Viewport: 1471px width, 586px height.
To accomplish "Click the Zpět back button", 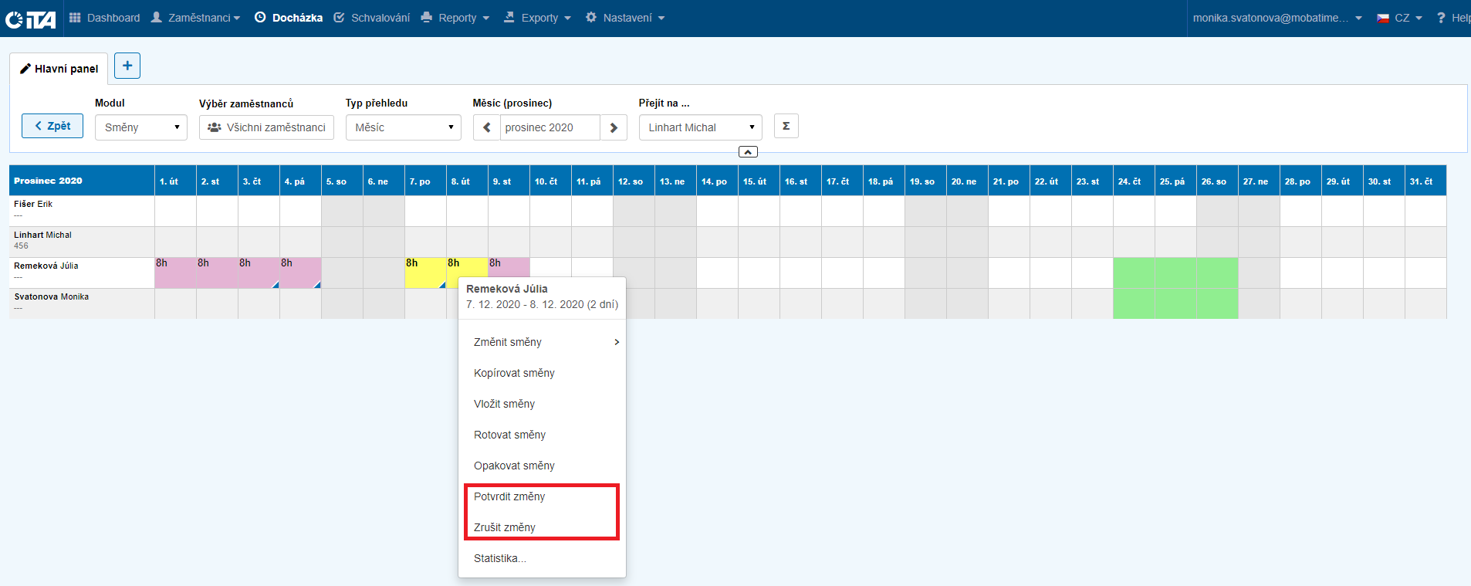I will pyautogui.click(x=52, y=126).
